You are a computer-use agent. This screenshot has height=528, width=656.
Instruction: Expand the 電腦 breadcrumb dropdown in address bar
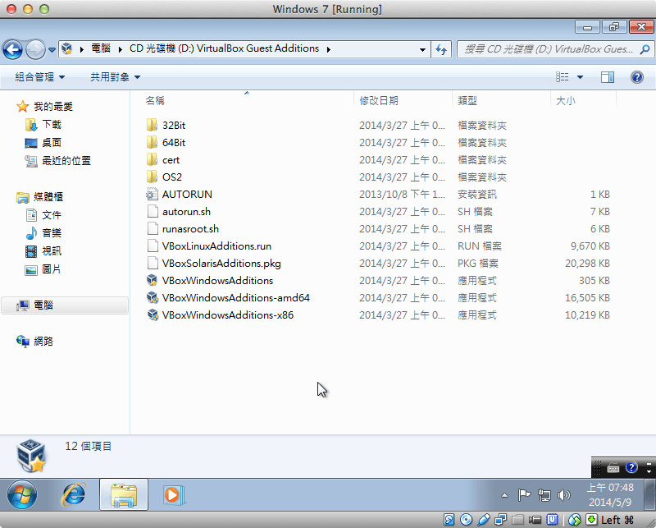[121, 48]
